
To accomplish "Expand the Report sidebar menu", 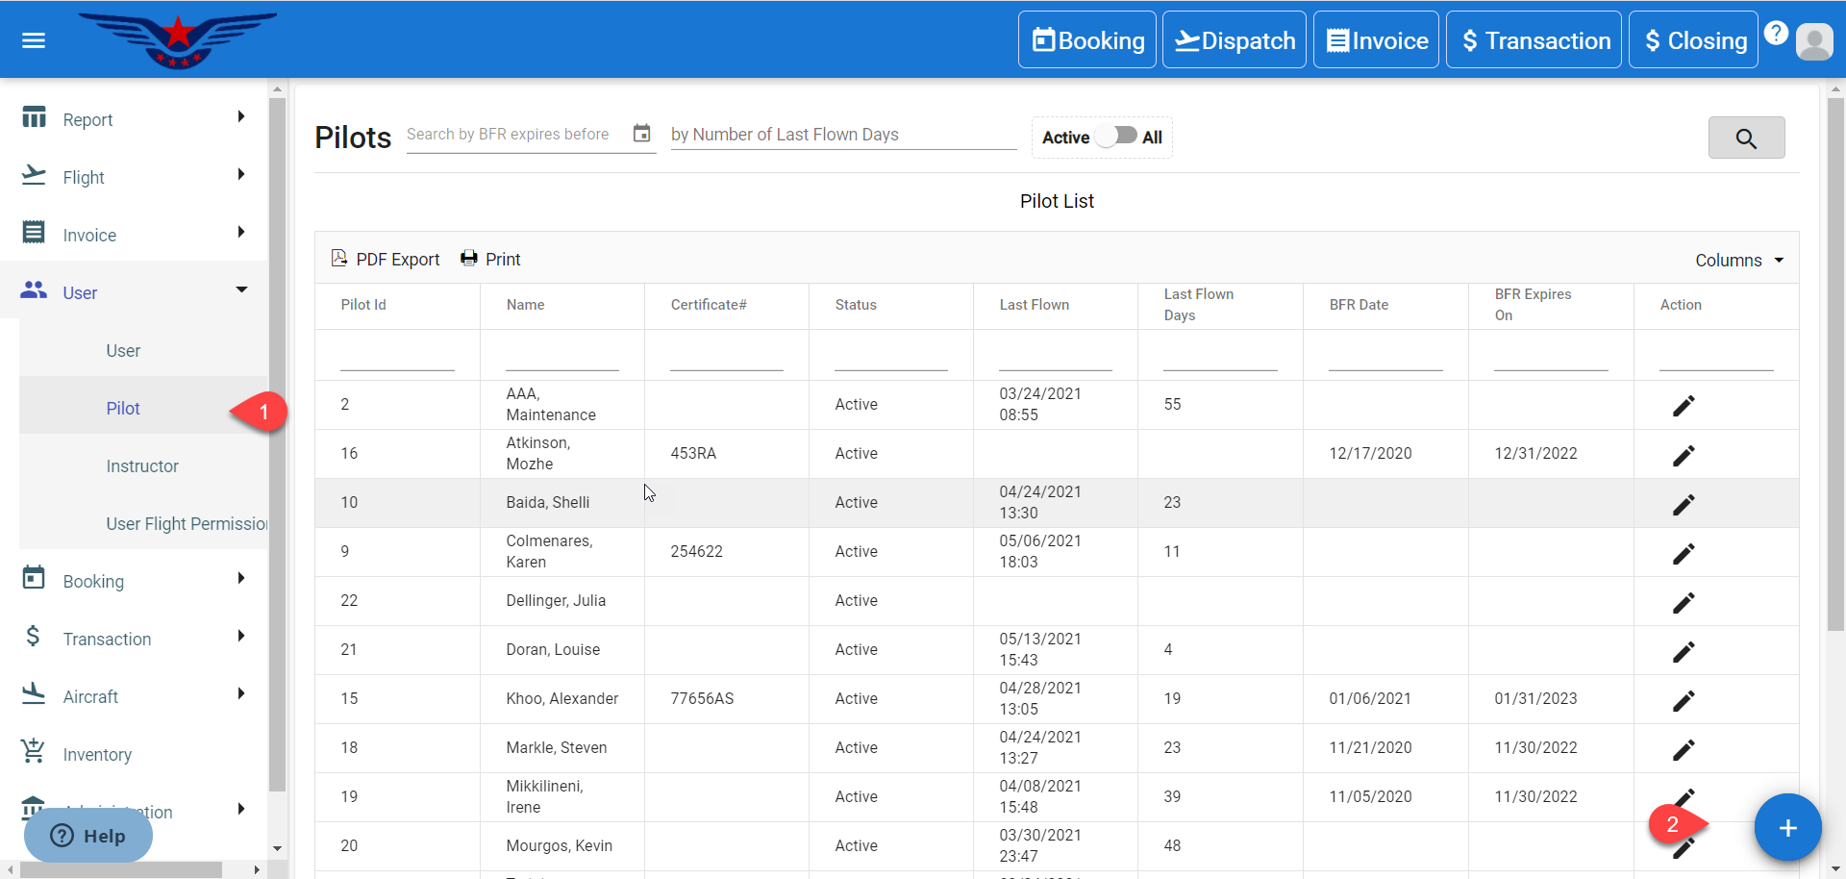I will [135, 119].
